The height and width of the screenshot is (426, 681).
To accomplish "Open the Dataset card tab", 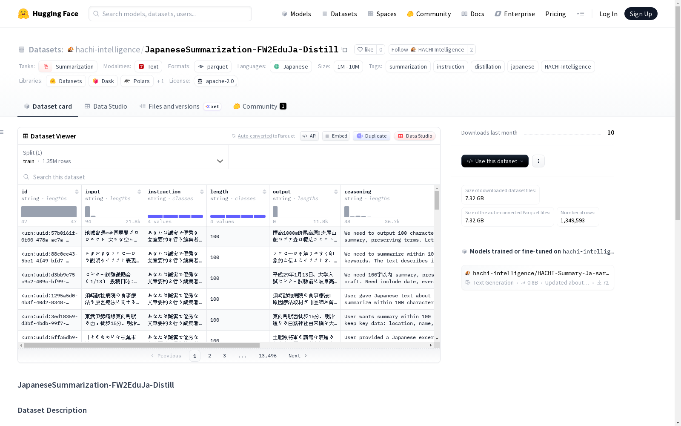I will tap(48, 106).
